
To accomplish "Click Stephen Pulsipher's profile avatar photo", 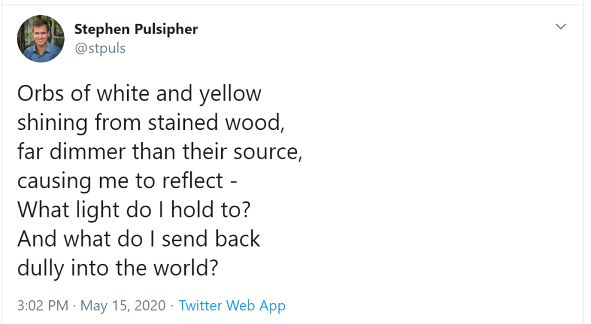I will pos(40,39).
